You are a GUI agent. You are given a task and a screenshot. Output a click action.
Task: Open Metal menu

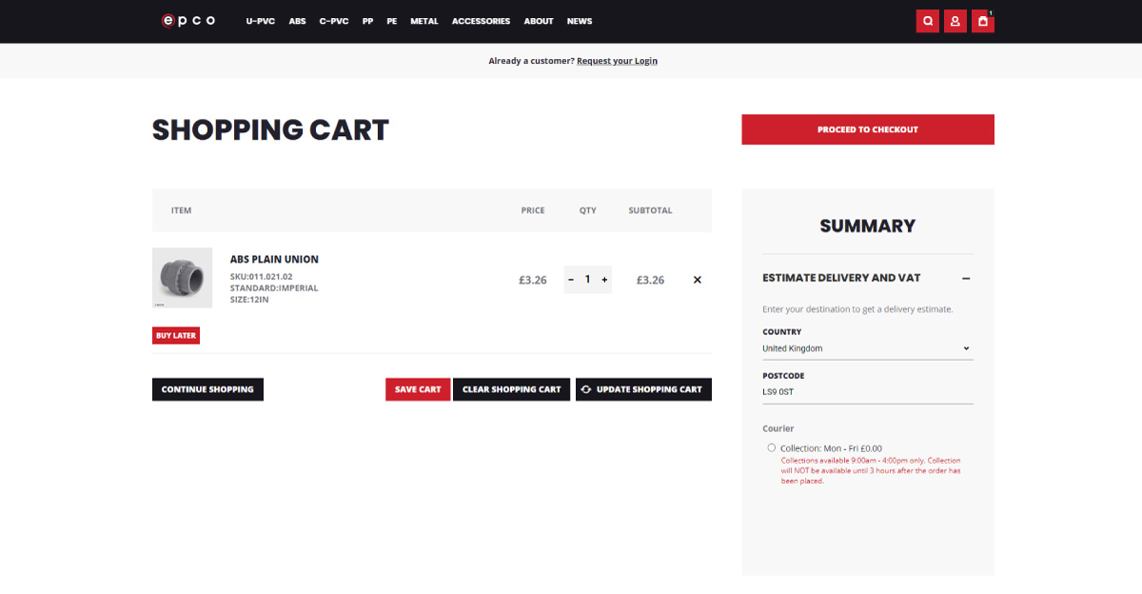click(424, 21)
